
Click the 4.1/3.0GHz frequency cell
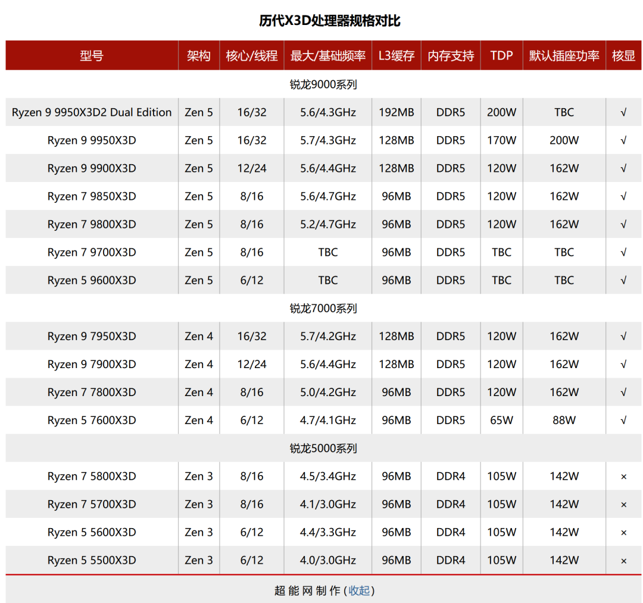[x=328, y=504]
